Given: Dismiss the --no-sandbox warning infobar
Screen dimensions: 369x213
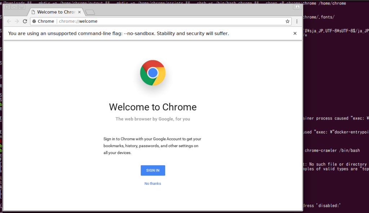Looking at the screenshot, I should (295, 34).
